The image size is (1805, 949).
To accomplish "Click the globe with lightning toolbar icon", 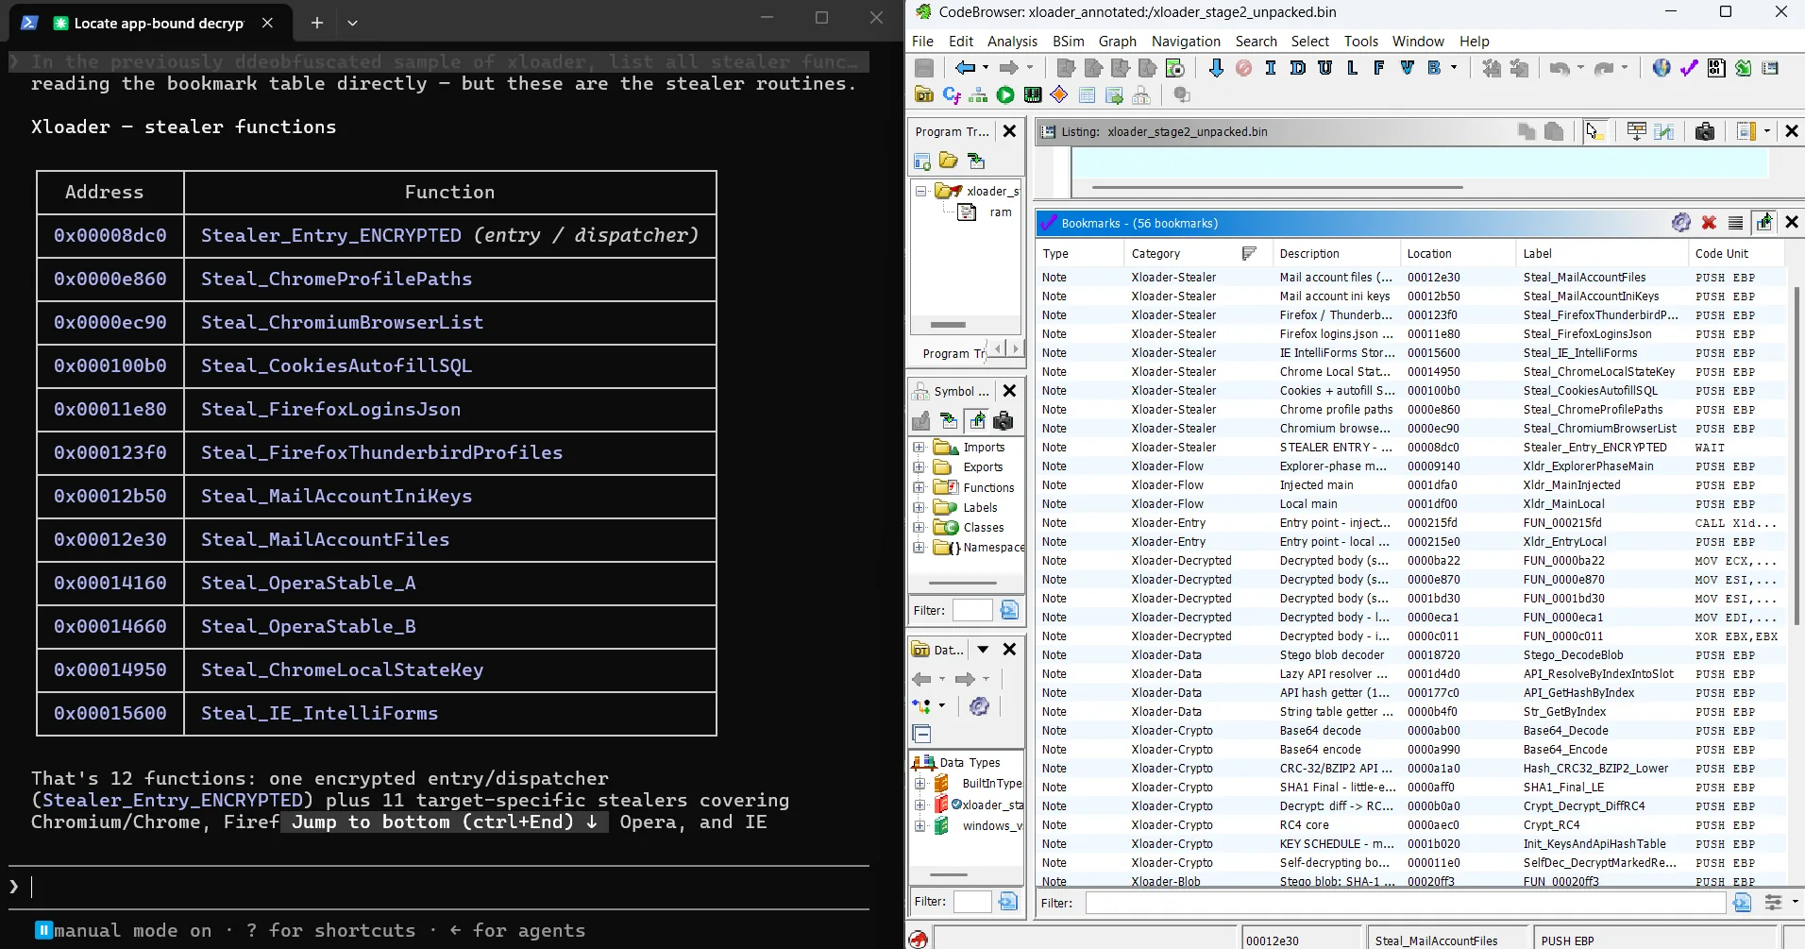I will [1662, 68].
